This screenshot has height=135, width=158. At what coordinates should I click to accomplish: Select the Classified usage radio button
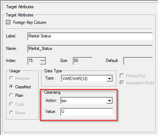tap(11, 87)
